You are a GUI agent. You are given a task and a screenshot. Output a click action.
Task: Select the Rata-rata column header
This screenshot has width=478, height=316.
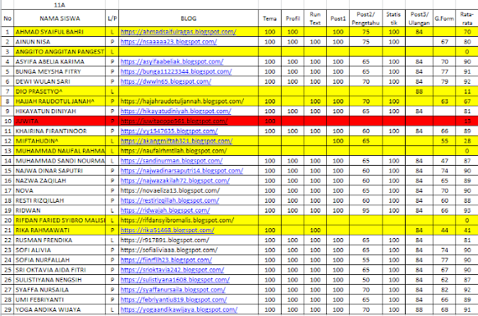click(x=467, y=18)
